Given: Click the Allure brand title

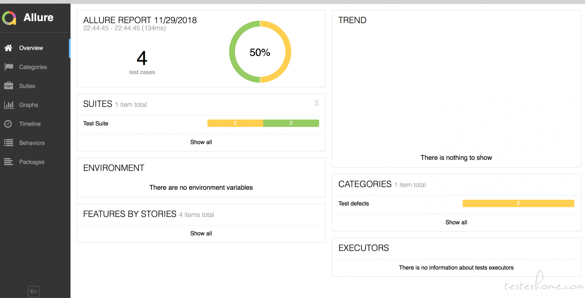Looking at the screenshot, I should click(x=38, y=18).
